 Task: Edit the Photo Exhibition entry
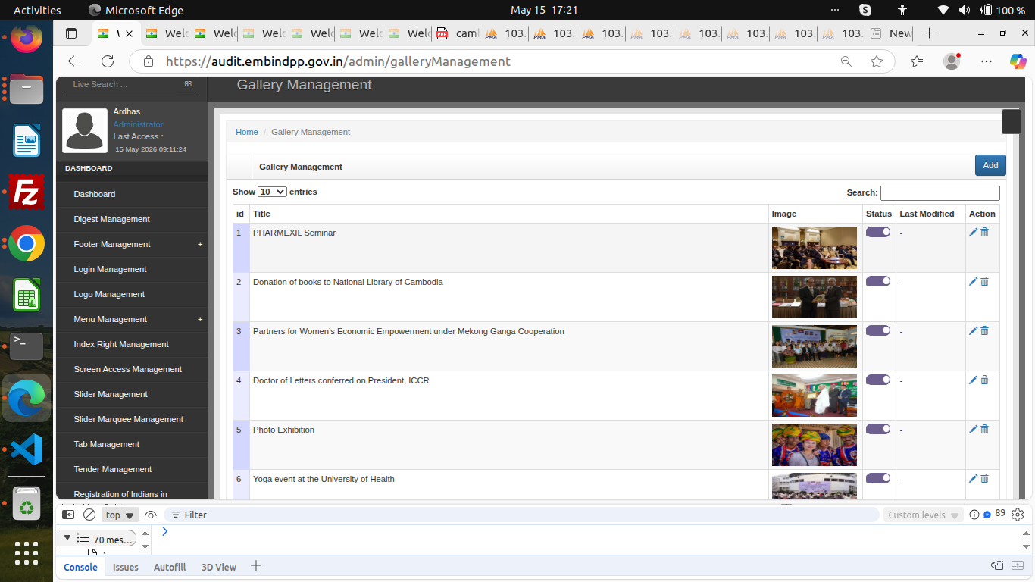pos(973,430)
